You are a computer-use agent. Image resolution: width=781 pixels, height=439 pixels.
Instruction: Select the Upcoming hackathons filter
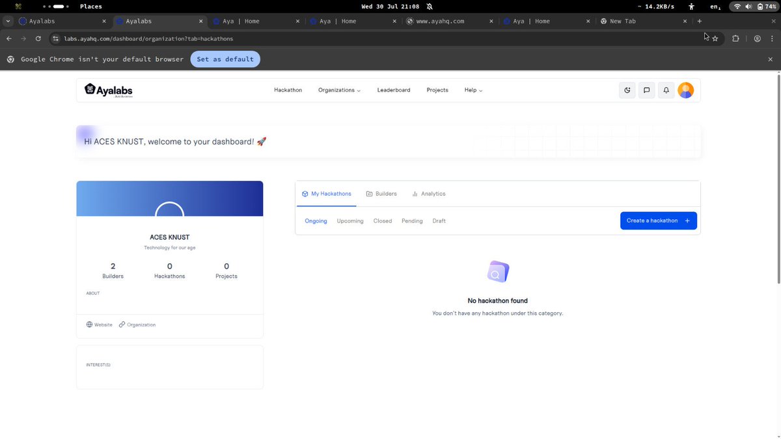point(350,221)
